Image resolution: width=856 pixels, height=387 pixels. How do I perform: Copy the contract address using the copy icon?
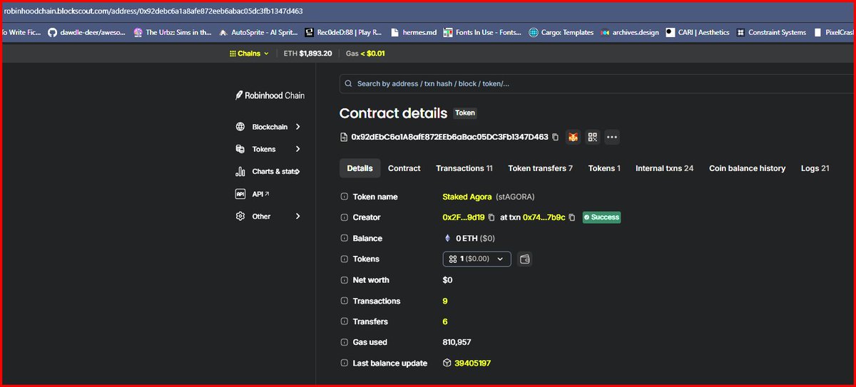(556, 137)
